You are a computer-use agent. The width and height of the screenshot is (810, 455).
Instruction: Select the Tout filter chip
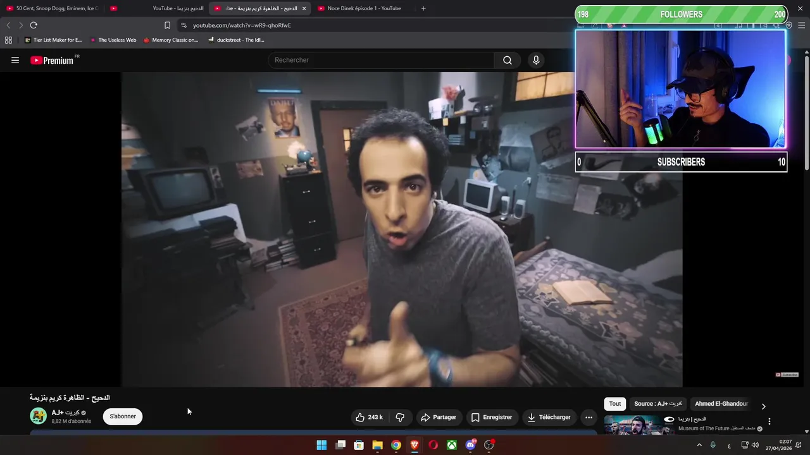(615, 404)
